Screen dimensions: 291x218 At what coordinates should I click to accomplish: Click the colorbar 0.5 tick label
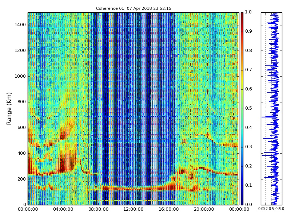click(248, 108)
